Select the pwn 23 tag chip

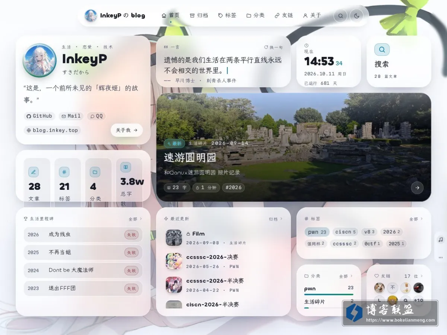pyautogui.click(x=317, y=232)
